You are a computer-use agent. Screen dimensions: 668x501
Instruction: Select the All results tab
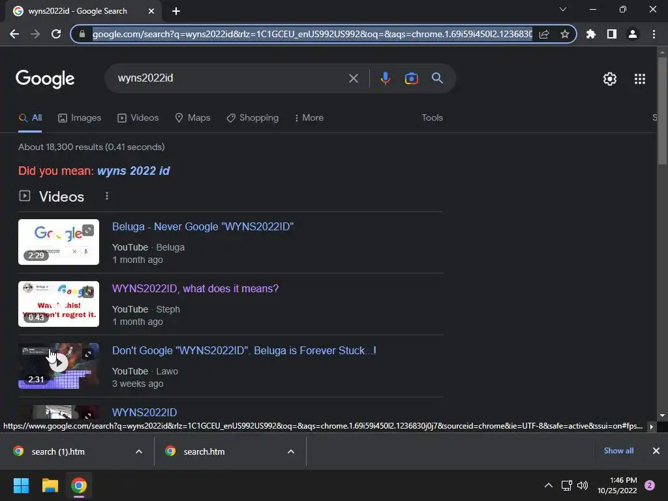30,118
